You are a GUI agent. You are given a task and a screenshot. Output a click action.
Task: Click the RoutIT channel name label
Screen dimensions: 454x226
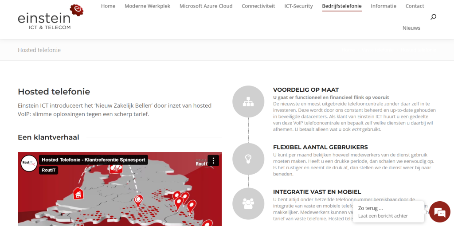click(49, 171)
